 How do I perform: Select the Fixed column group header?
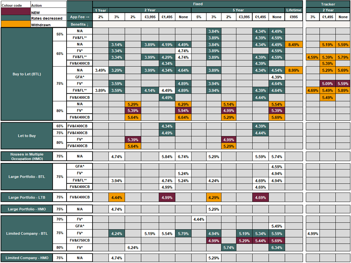click(x=198, y=4)
